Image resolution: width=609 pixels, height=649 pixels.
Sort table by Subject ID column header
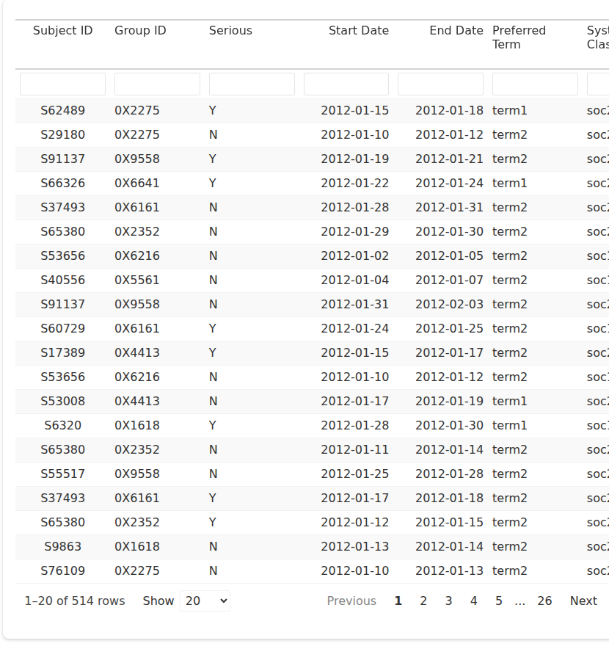[62, 31]
